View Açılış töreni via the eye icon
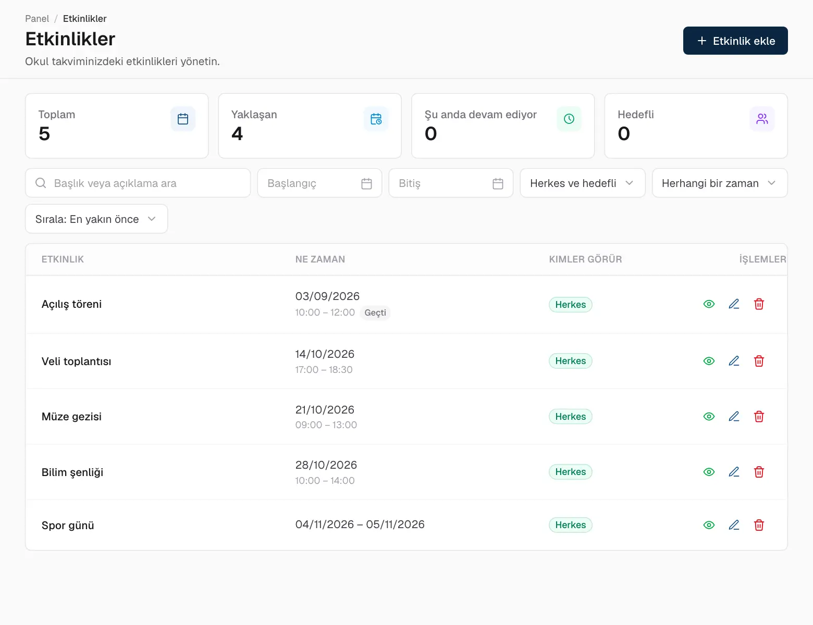Screen dimensions: 813x625 [709, 304]
